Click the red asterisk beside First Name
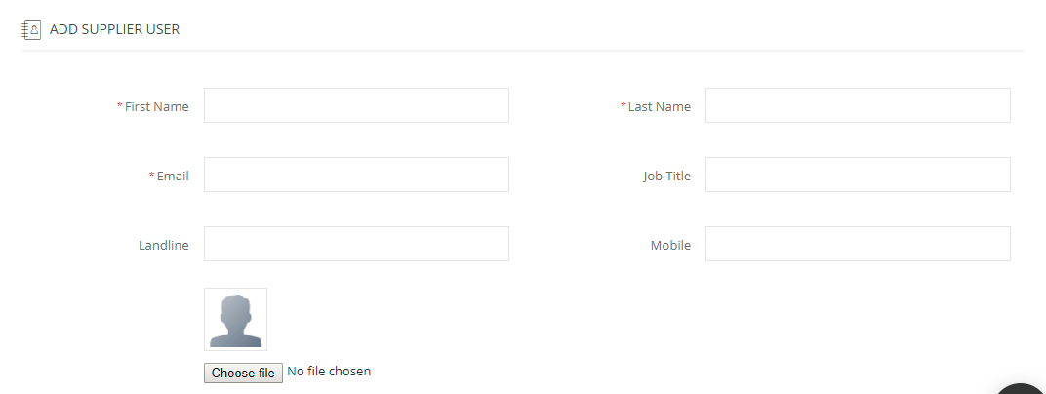The image size is (1046, 394). click(120, 105)
